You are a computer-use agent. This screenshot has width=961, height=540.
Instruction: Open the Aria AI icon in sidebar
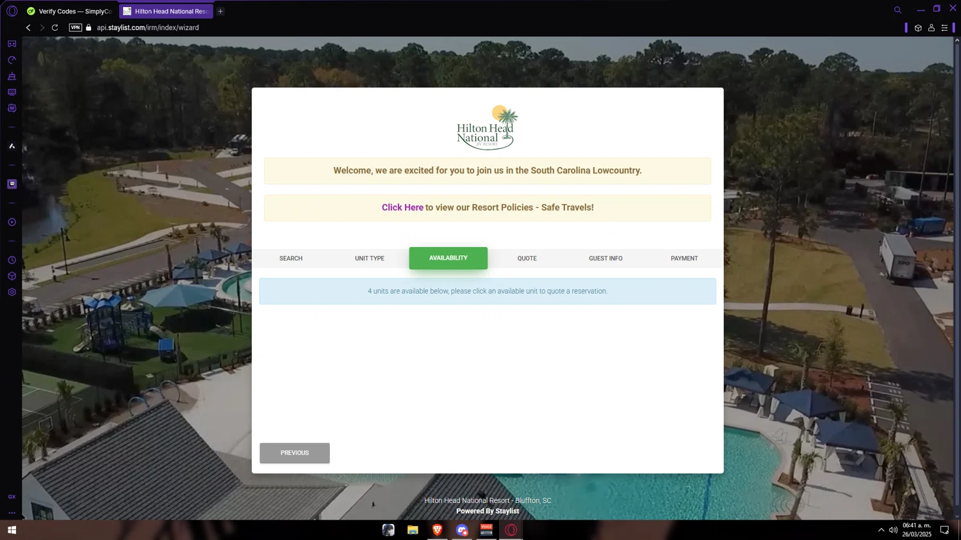12,146
